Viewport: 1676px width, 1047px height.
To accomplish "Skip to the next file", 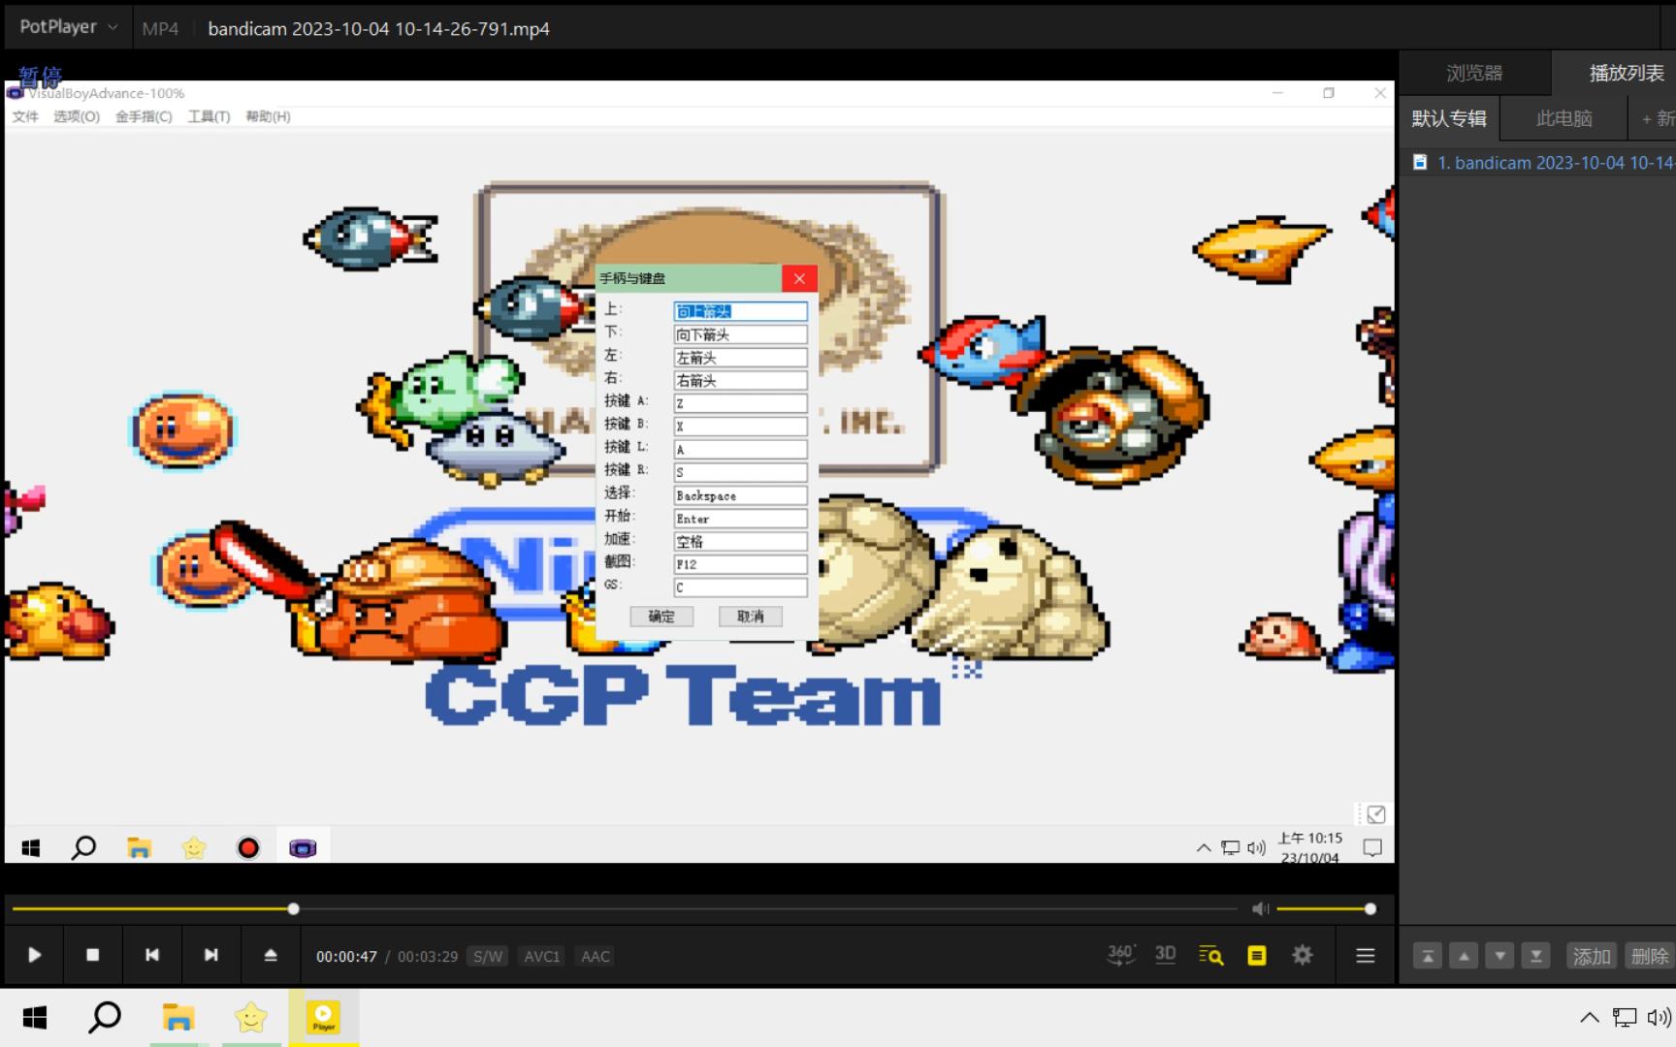I will (x=211, y=955).
